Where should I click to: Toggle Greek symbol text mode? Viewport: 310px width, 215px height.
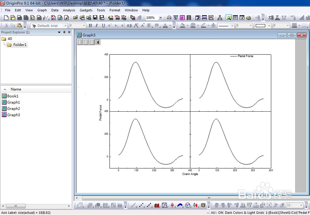click(x=129, y=25)
